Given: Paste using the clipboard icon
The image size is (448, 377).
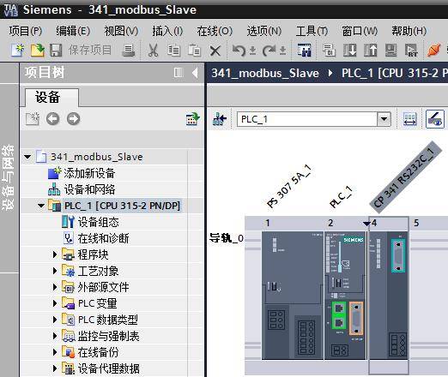Looking at the screenshot, I should click(x=194, y=51).
